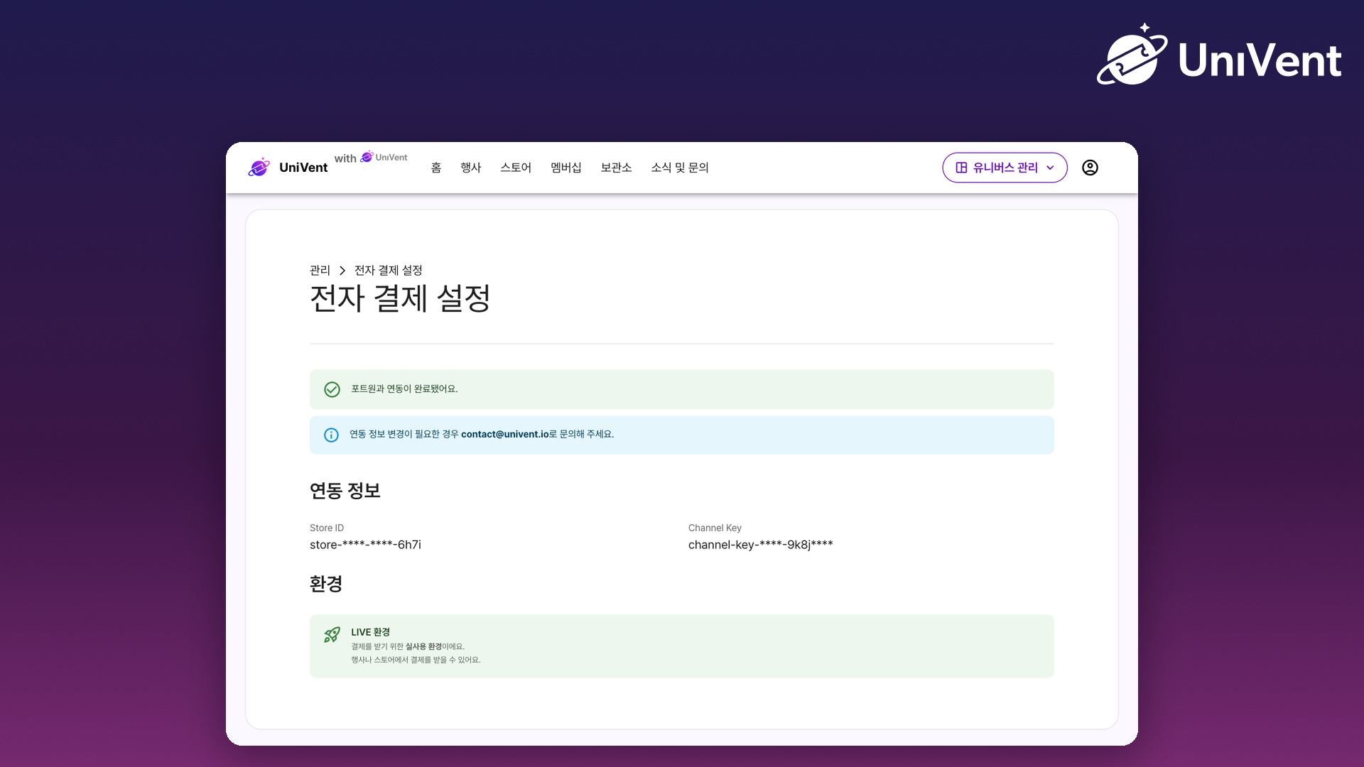This screenshot has height=767, width=1364.
Task: Click the UniVent planet logo in navbar
Action: 259,167
